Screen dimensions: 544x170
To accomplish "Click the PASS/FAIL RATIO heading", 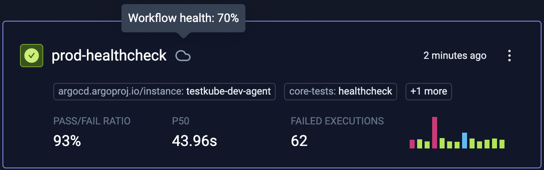I will coord(92,121).
